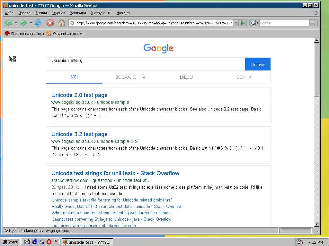
Task: Click the taskbar clock showing 7:22 PM
Action: [316, 242]
